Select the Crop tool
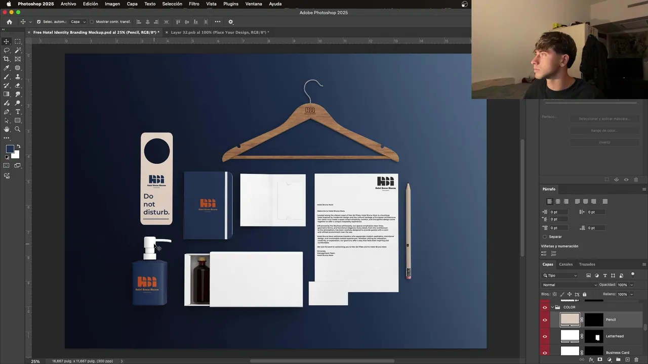Viewport: 648px width, 364px height. (x=6, y=59)
